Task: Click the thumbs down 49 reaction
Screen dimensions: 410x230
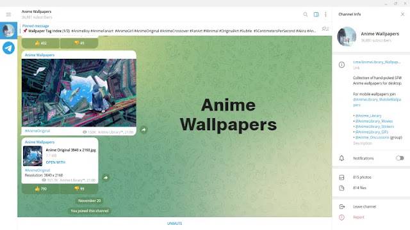Action: (x=79, y=43)
